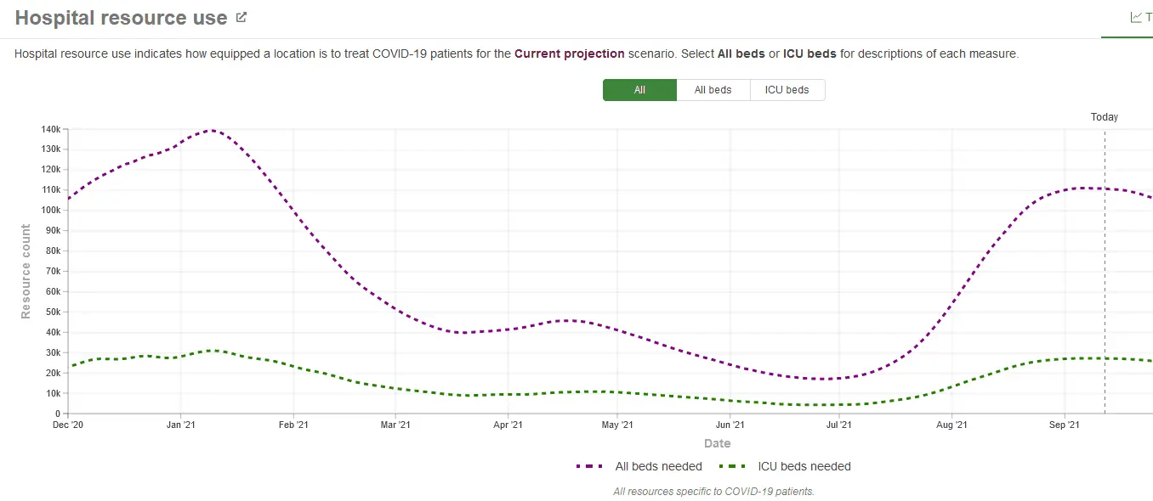Click the Dec '20 date axis label

[68, 425]
